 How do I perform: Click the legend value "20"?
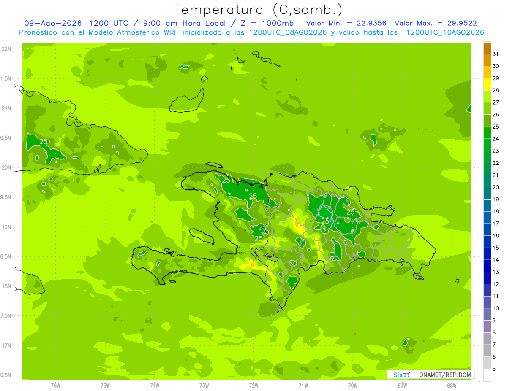click(496, 187)
